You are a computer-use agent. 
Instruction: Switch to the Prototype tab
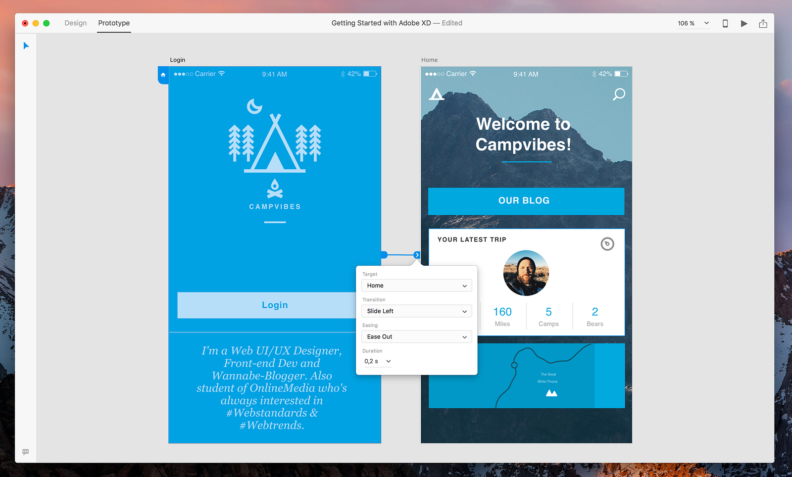(114, 23)
